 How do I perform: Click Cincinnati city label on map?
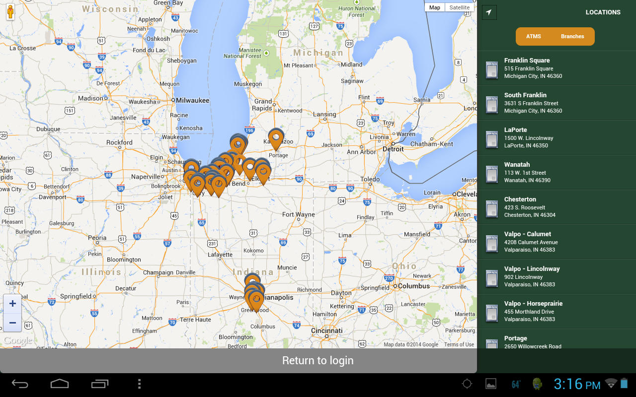327,331
